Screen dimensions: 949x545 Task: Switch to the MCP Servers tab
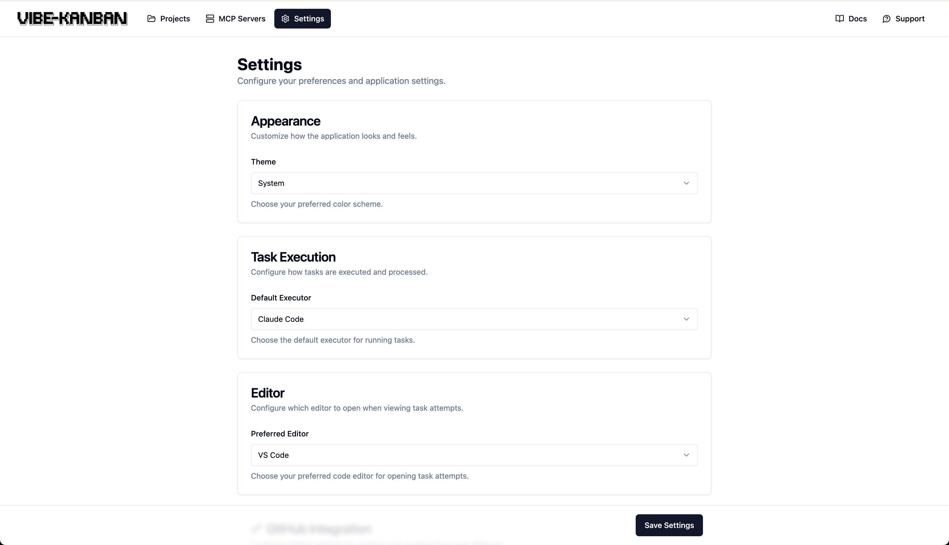click(242, 19)
